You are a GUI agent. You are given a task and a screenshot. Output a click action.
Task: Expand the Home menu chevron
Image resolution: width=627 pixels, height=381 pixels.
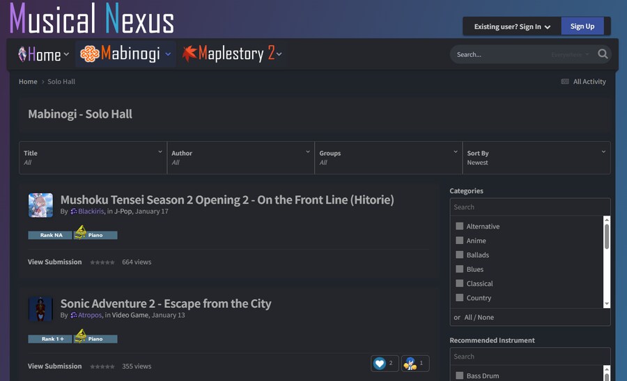click(x=66, y=54)
